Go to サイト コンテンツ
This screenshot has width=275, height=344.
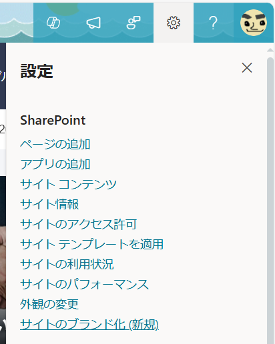point(68,184)
